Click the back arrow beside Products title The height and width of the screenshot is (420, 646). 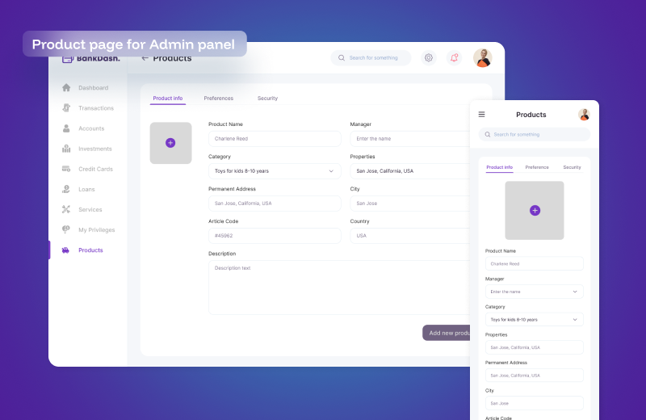tap(145, 58)
